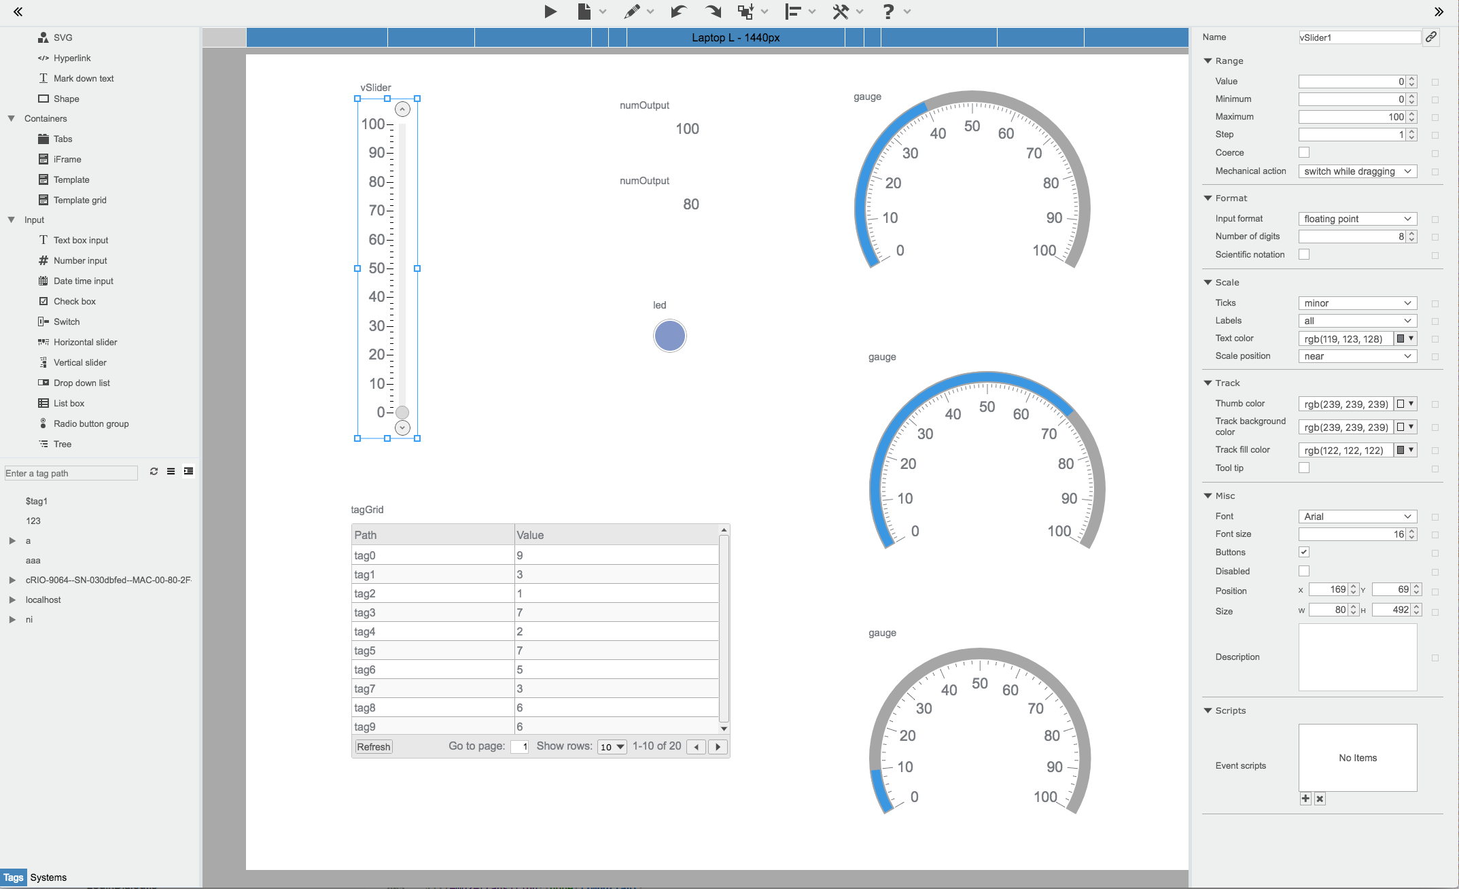Click vSlider decrement down button

402,428
